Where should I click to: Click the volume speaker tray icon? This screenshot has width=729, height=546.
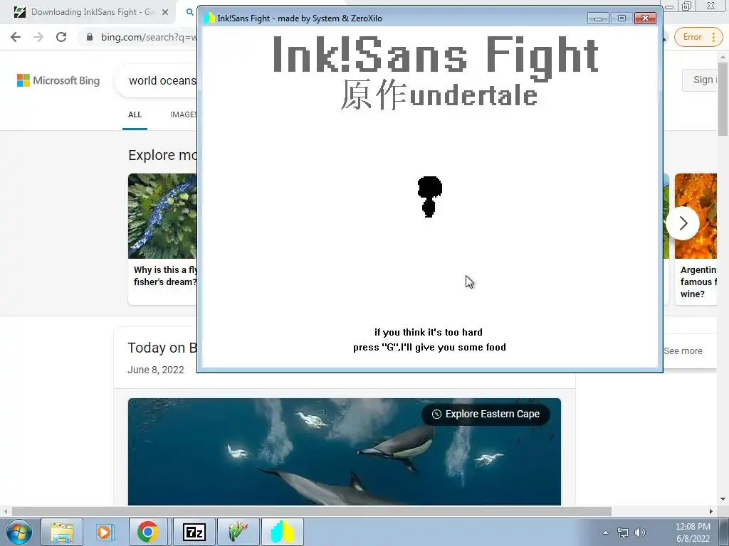point(640,532)
